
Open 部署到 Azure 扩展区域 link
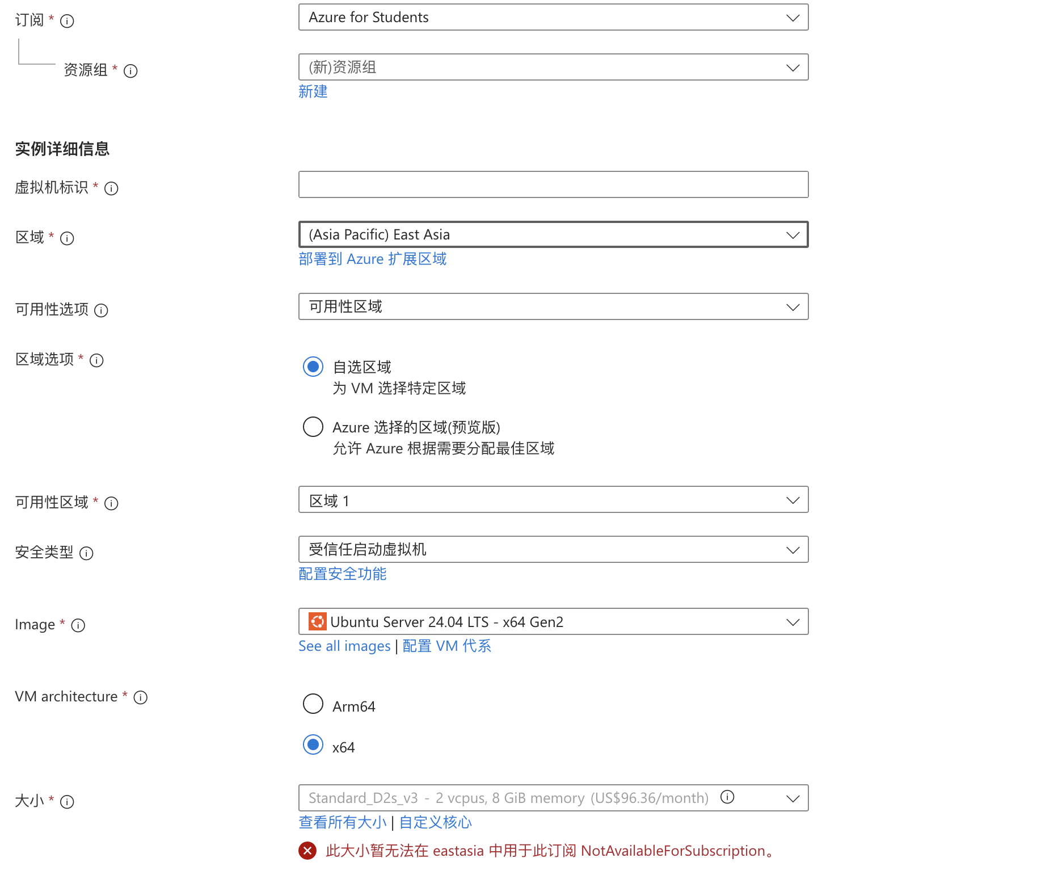pos(373,259)
